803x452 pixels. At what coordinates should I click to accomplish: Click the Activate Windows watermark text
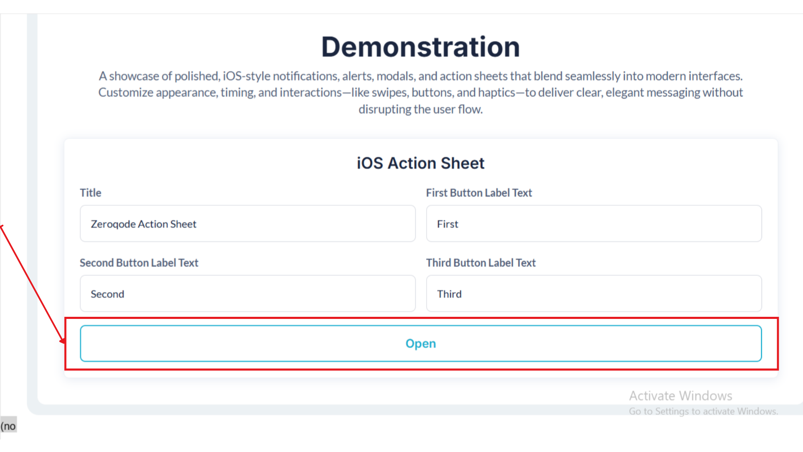tap(680, 396)
